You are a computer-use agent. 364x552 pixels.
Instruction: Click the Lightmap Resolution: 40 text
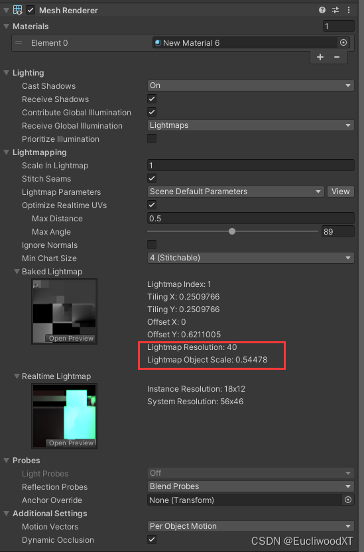[192, 347]
